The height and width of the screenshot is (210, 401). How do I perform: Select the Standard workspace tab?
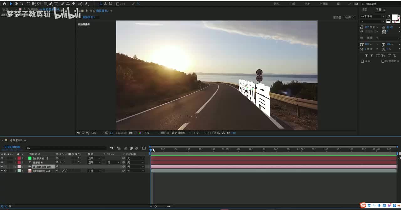tap(307, 4)
